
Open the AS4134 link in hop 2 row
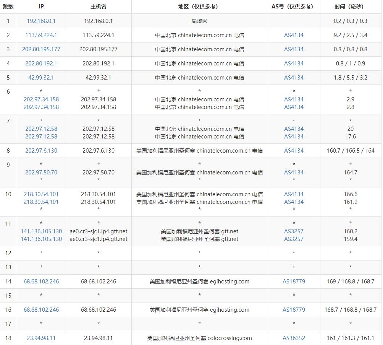pos(294,35)
